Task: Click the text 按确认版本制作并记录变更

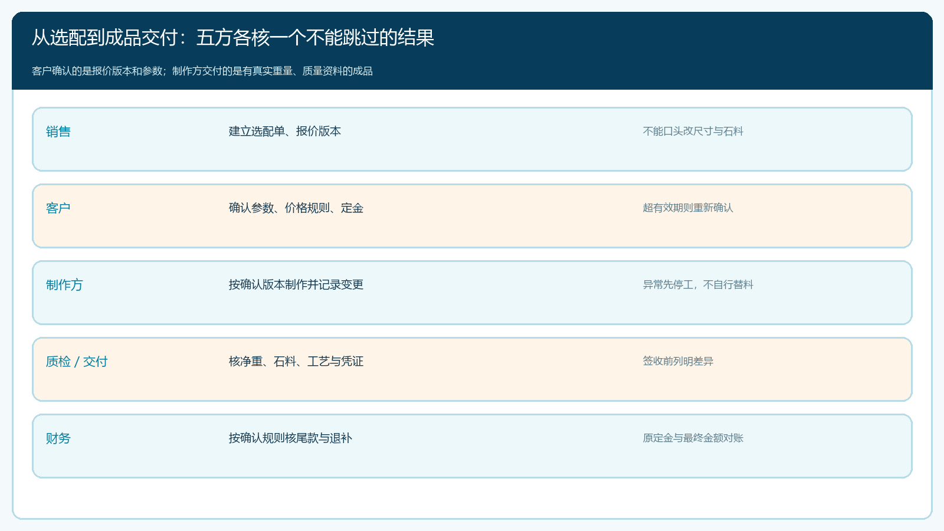Action: [296, 284]
